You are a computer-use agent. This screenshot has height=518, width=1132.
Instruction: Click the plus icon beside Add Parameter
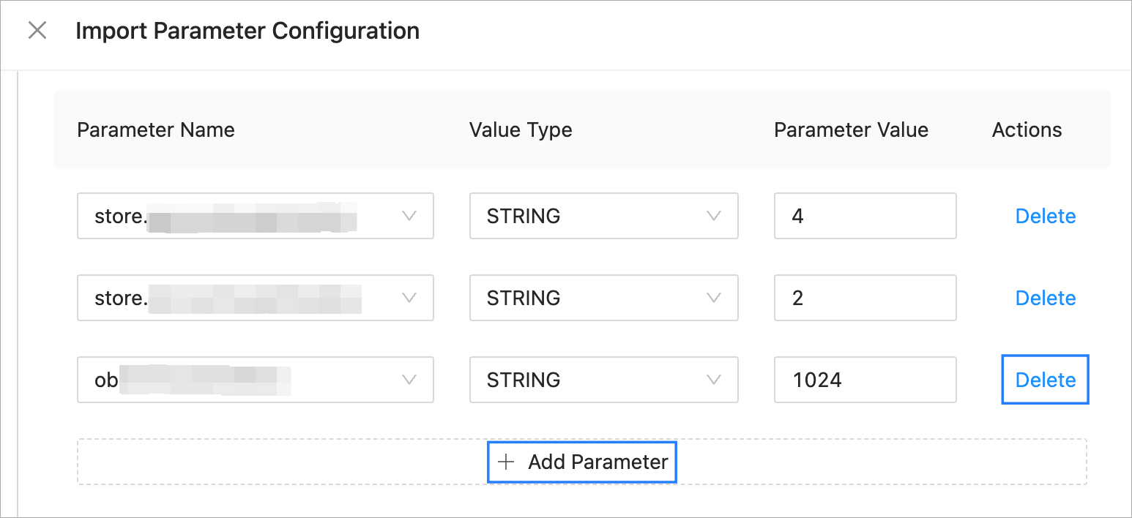[x=506, y=462]
